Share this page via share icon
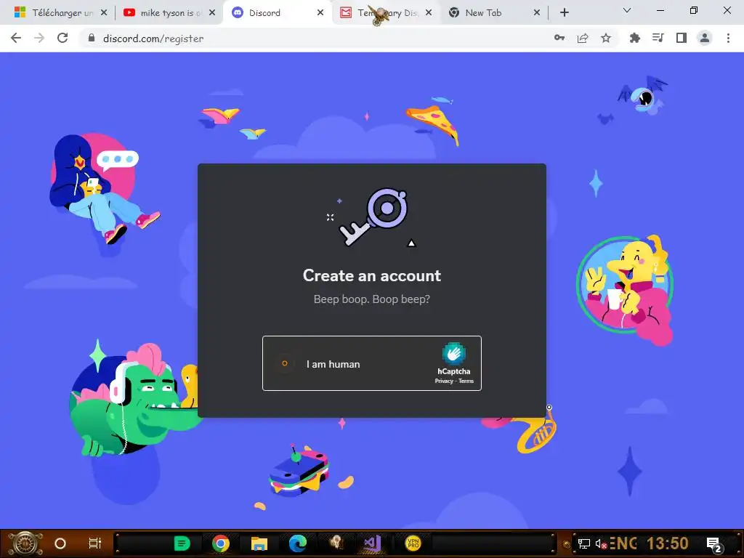Viewport: 744px width, 558px height. click(583, 38)
